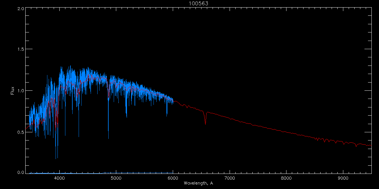Click the y-axis tick label "1.0"
Screen dimensions: 379x189
click(x=21, y=91)
